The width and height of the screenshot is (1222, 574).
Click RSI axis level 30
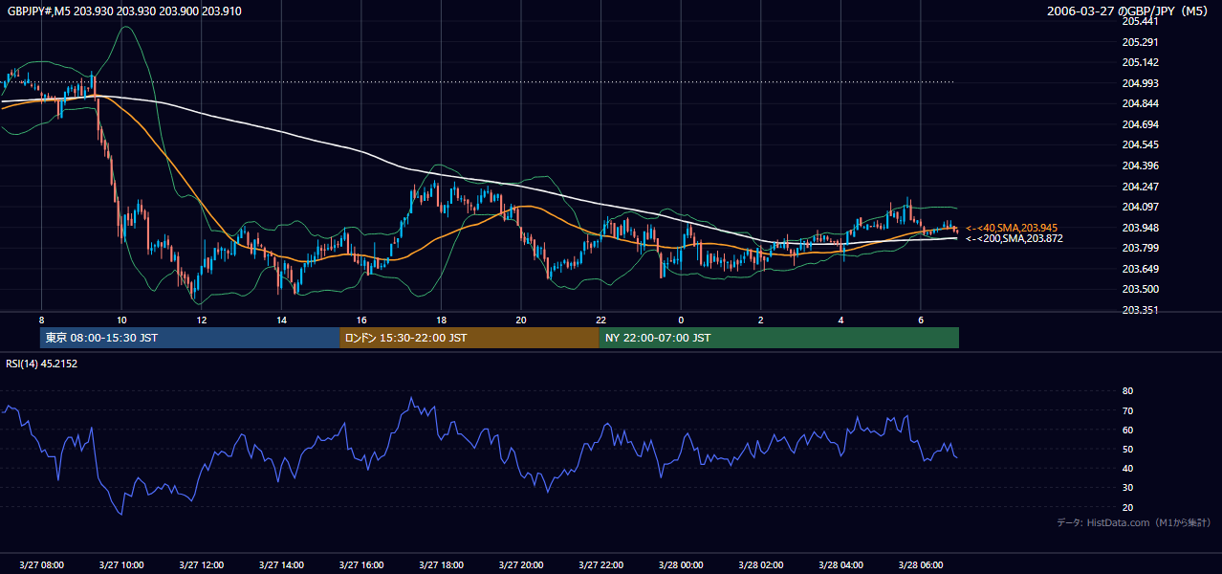(1127, 488)
